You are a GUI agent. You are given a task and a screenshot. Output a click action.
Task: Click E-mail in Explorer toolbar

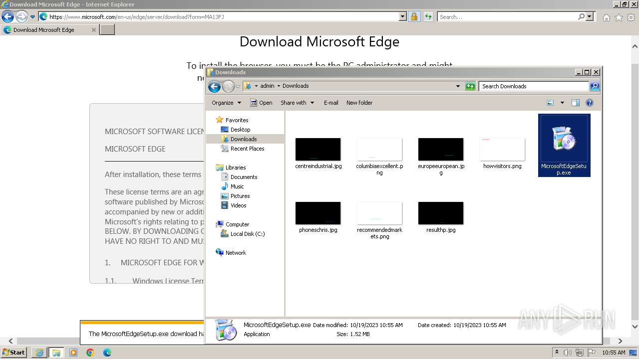coord(331,103)
